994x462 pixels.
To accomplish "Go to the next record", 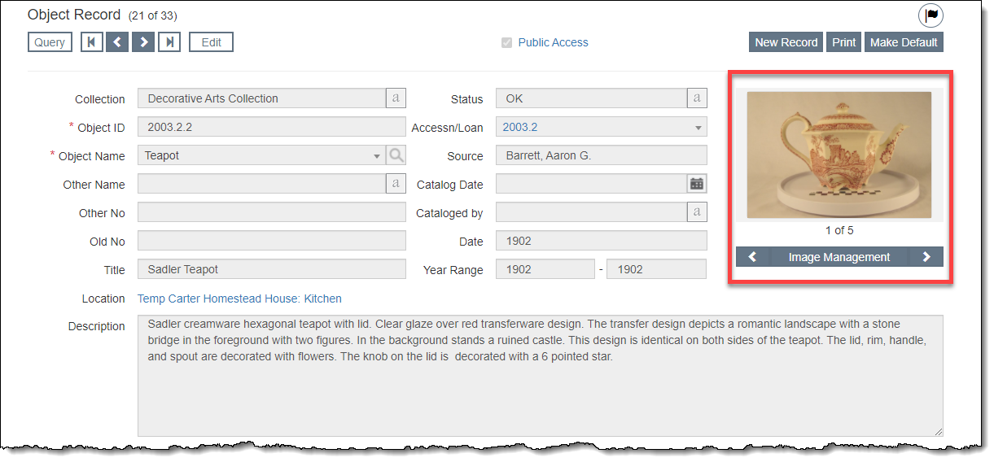I will pos(143,42).
